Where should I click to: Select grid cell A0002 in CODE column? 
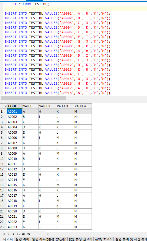[15, 117]
